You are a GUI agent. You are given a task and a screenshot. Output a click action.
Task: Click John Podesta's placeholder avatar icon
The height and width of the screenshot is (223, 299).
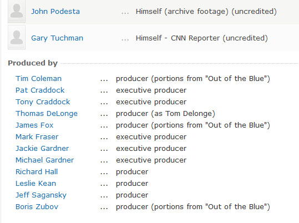[x=17, y=11]
